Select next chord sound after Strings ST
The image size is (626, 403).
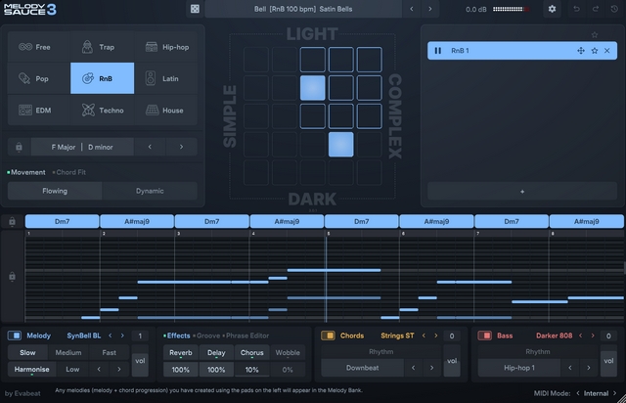435,336
